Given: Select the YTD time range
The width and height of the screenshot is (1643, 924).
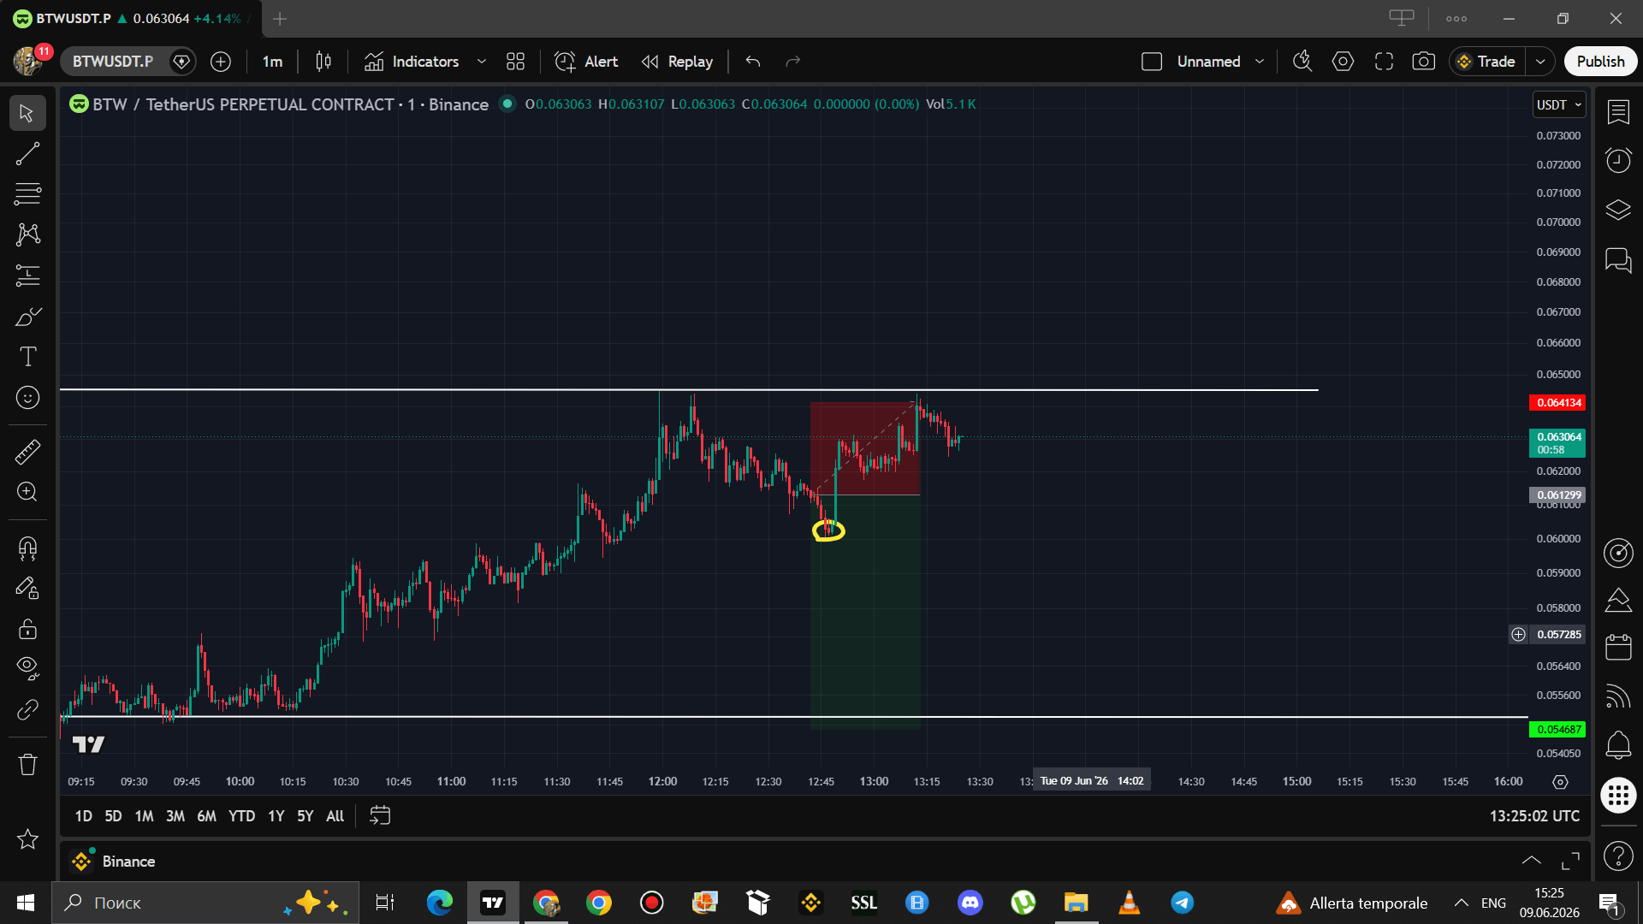Looking at the screenshot, I should click(241, 816).
